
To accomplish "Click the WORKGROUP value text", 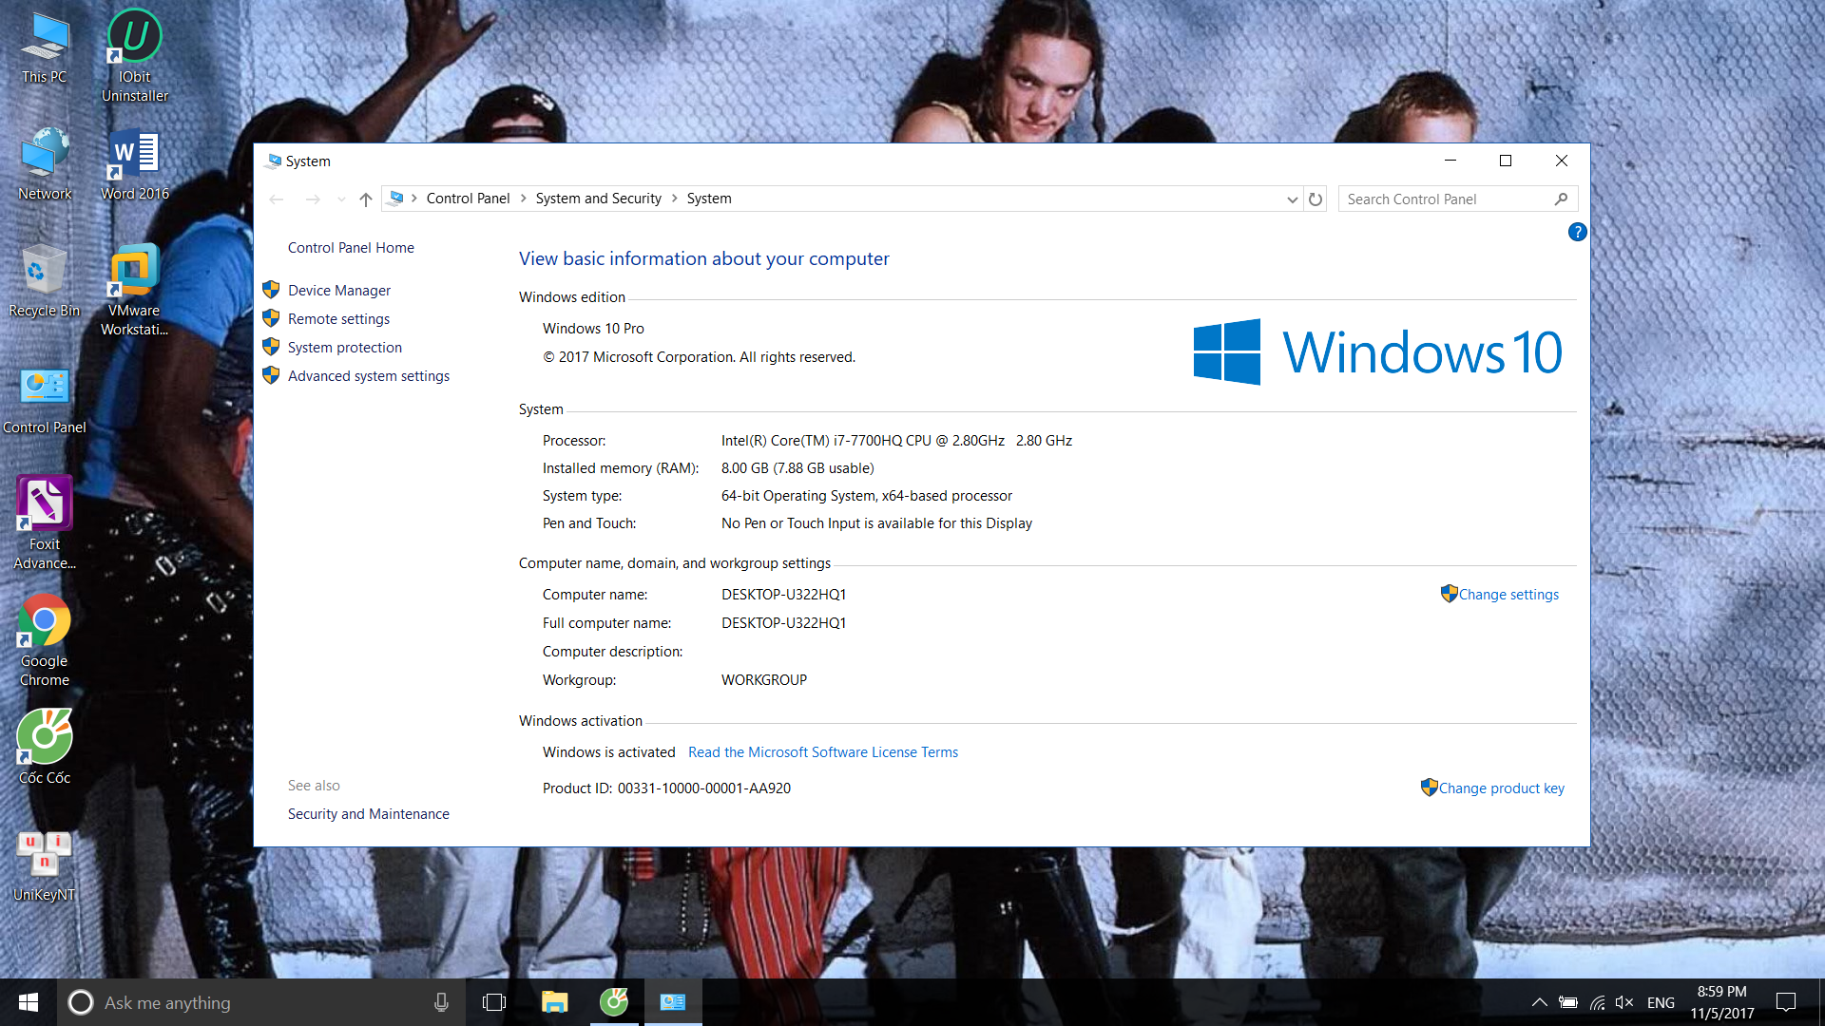I will coord(763,680).
